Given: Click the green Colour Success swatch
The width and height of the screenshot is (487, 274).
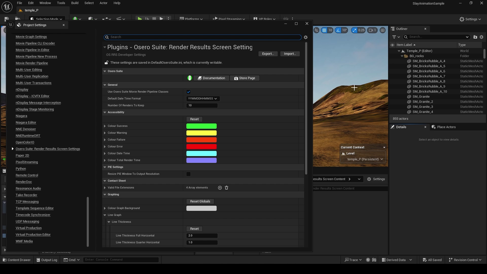Looking at the screenshot, I should click(201, 126).
